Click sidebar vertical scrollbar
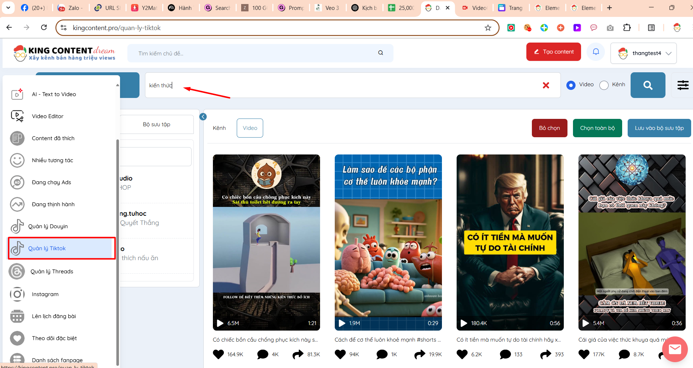 pyautogui.click(x=117, y=252)
